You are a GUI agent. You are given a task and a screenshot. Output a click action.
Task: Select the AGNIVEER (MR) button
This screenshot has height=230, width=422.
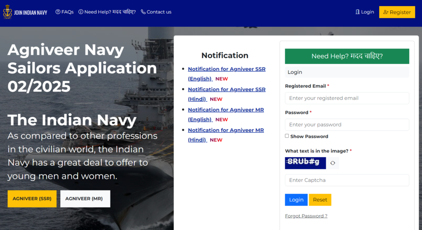click(x=85, y=199)
